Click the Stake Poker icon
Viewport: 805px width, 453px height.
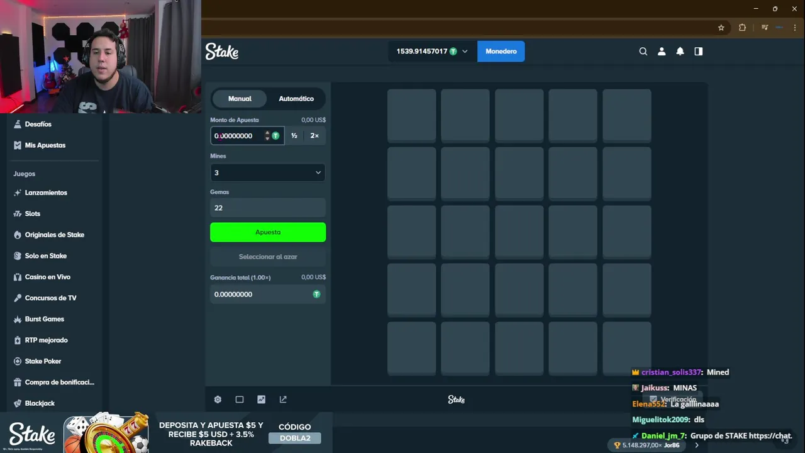[18, 362]
